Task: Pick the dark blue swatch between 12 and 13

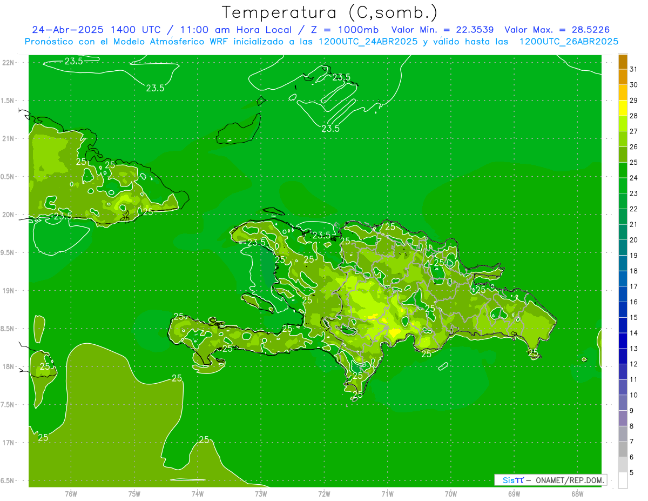Action: pyautogui.click(x=623, y=356)
